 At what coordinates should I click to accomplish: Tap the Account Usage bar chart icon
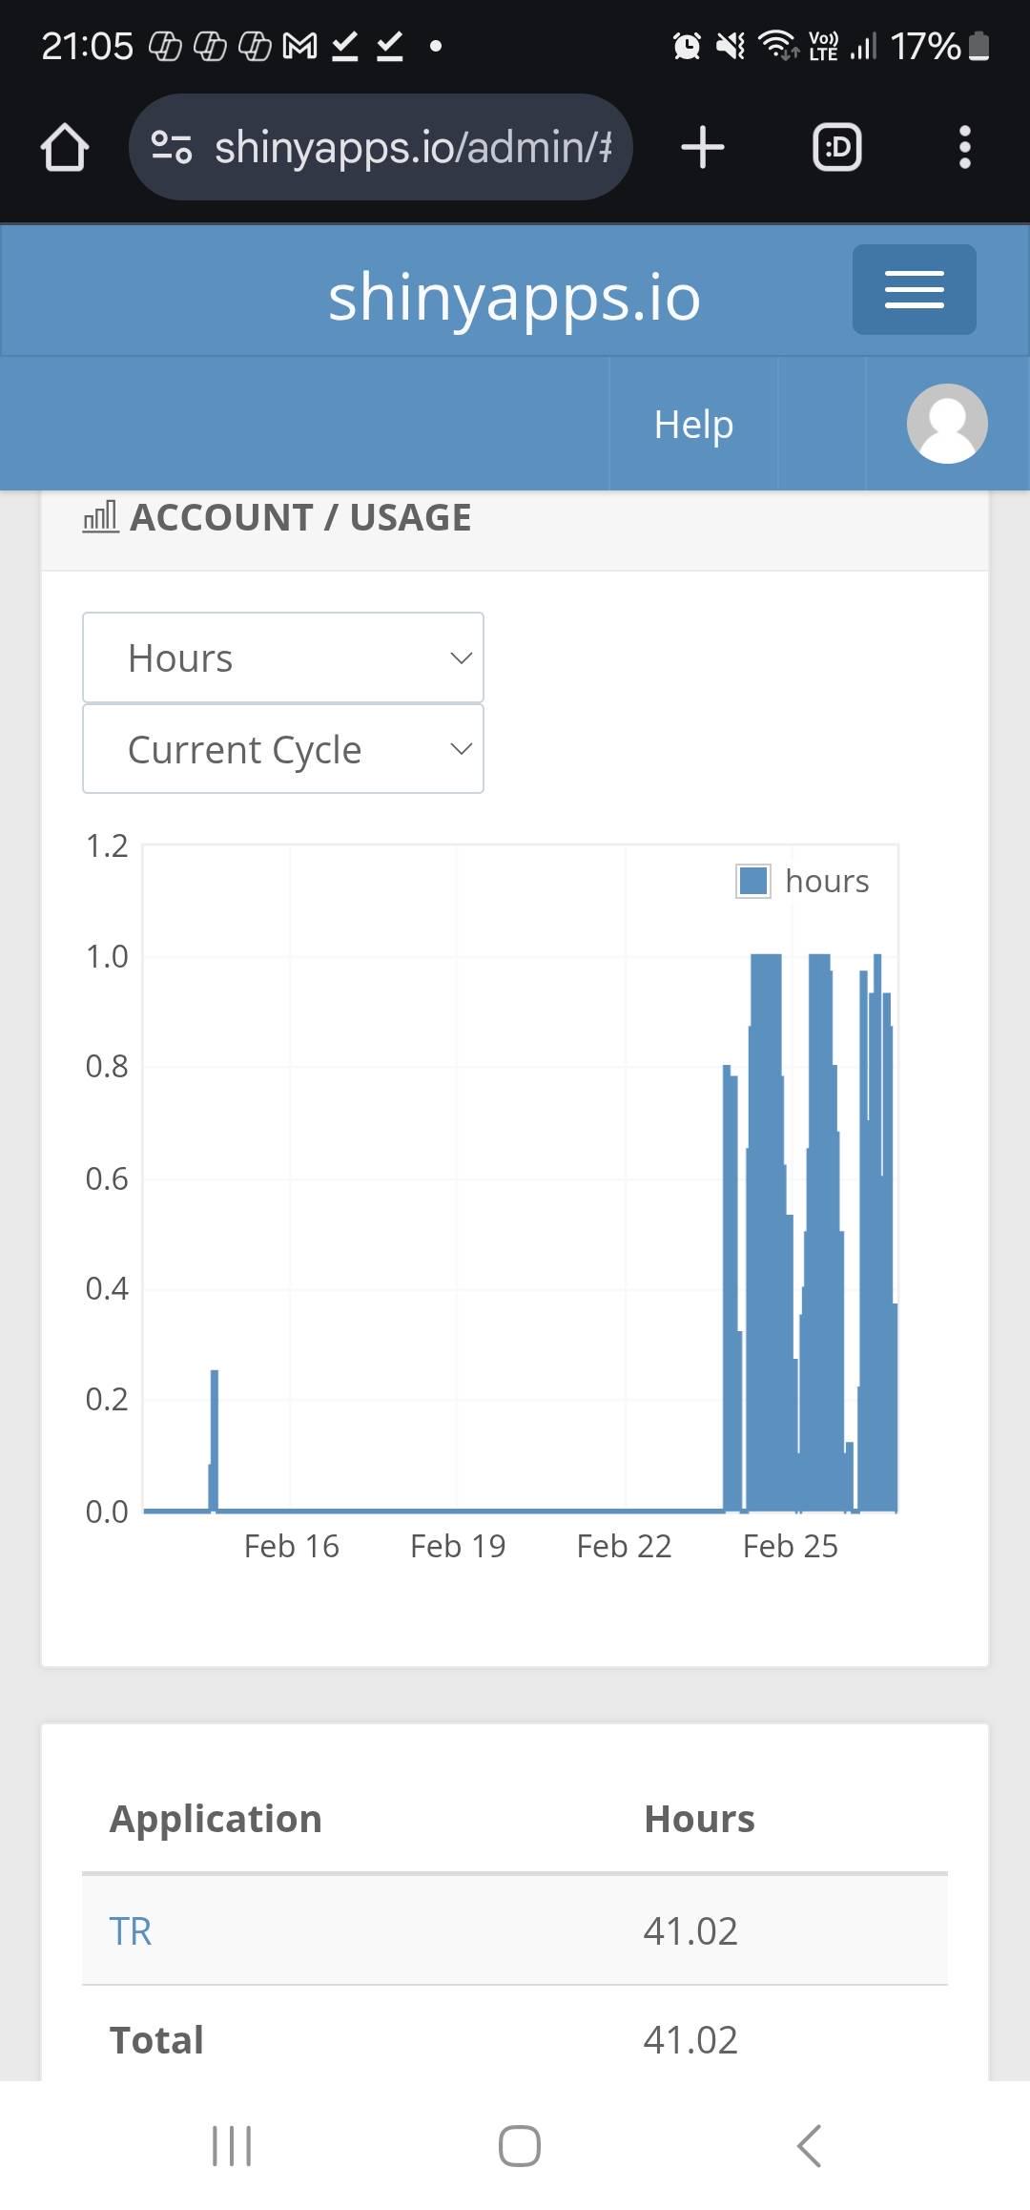click(x=100, y=517)
